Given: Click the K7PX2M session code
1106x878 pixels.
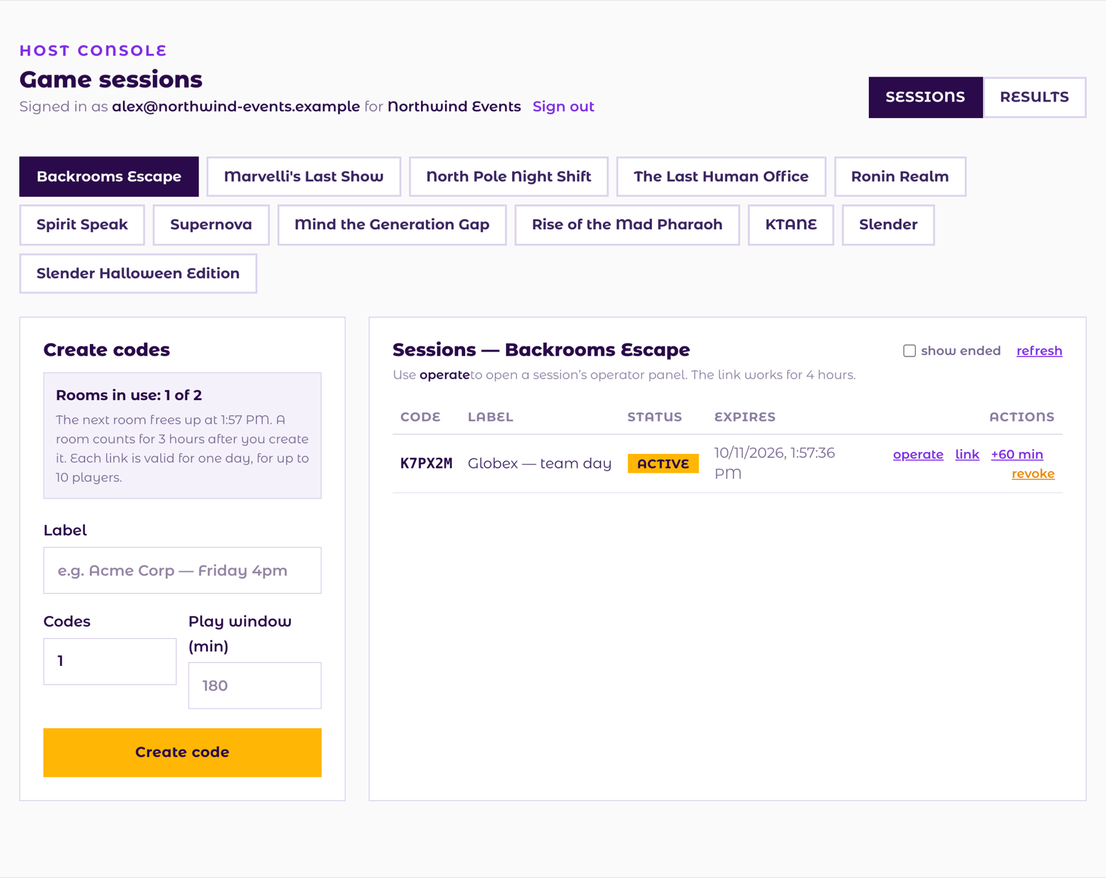Looking at the screenshot, I should (x=427, y=464).
